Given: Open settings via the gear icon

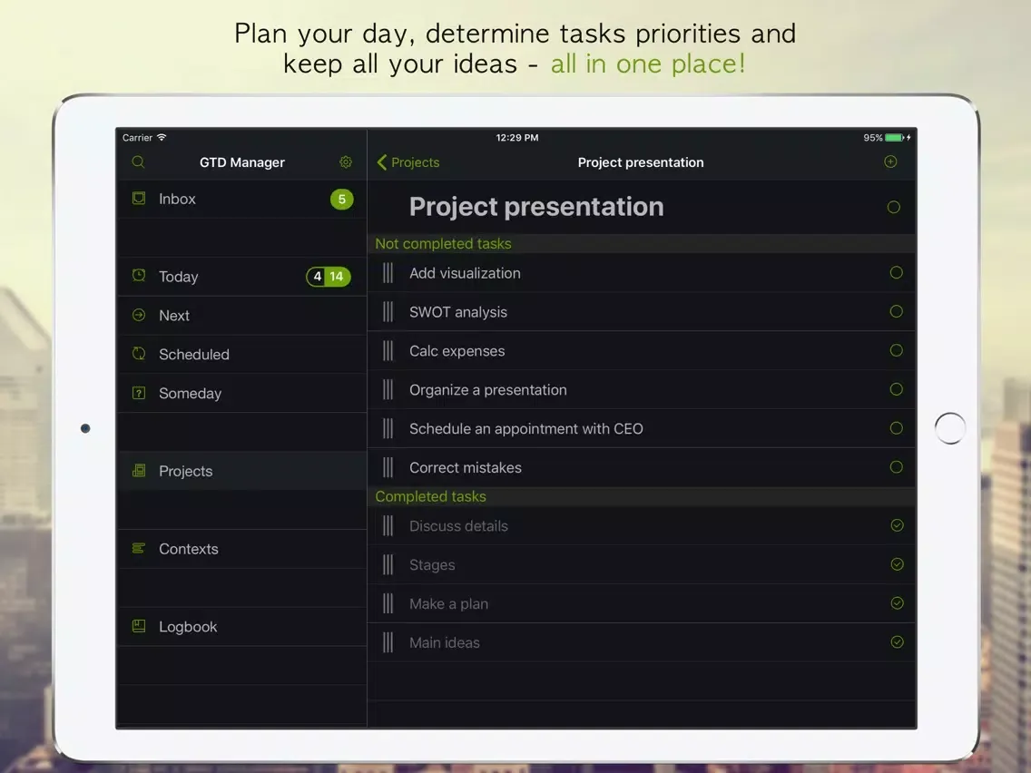Looking at the screenshot, I should click(x=346, y=161).
